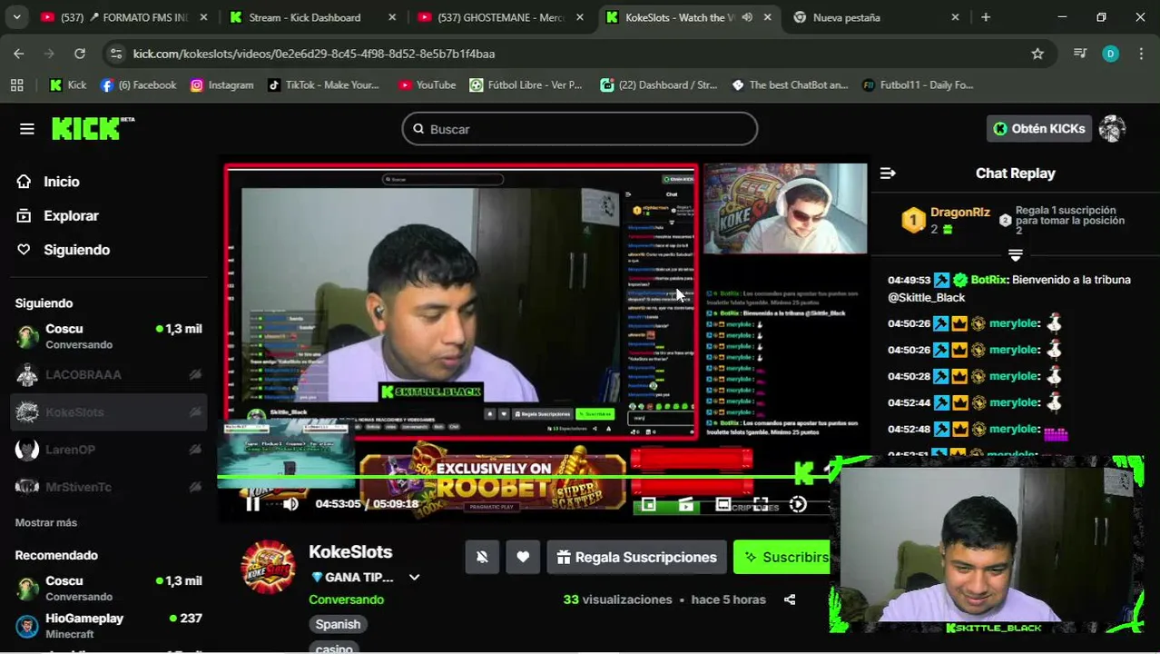Seek on the green video progress bar

(522, 476)
